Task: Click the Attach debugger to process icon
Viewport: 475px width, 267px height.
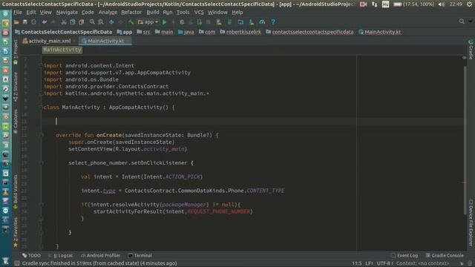Action: [200, 22]
